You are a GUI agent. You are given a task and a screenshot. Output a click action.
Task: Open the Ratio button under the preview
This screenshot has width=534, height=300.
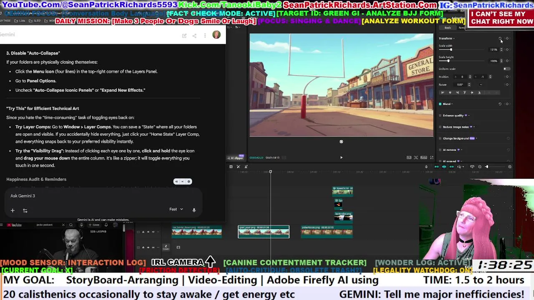[x=423, y=157]
